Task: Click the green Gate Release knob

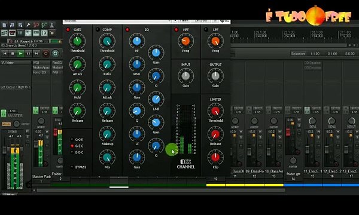Action: (x=77, y=110)
